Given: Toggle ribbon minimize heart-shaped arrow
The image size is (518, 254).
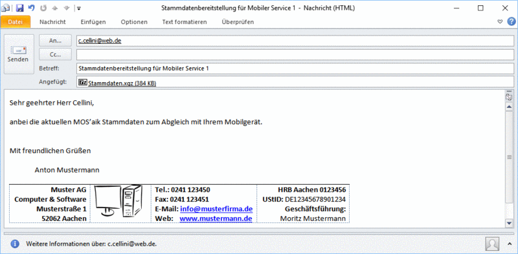Looking at the screenshot, I should click(500, 22).
